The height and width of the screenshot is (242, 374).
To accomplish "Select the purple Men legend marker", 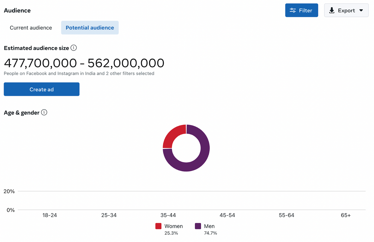I will pos(198,226).
